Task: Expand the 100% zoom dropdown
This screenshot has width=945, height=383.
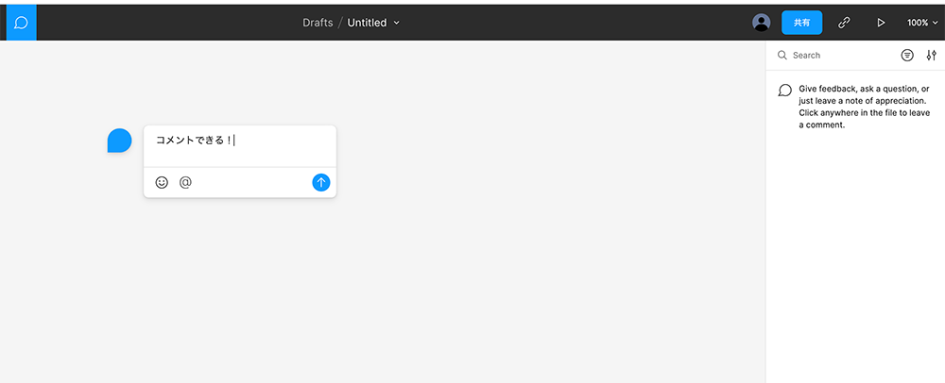Action: 921,23
